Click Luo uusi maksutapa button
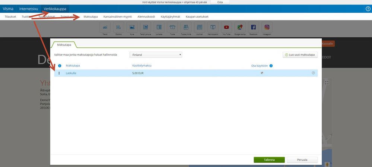 (300, 55)
